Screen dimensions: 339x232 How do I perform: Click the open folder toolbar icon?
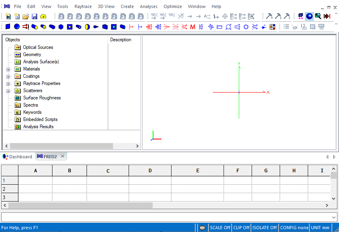pyautogui.click(x=26, y=16)
